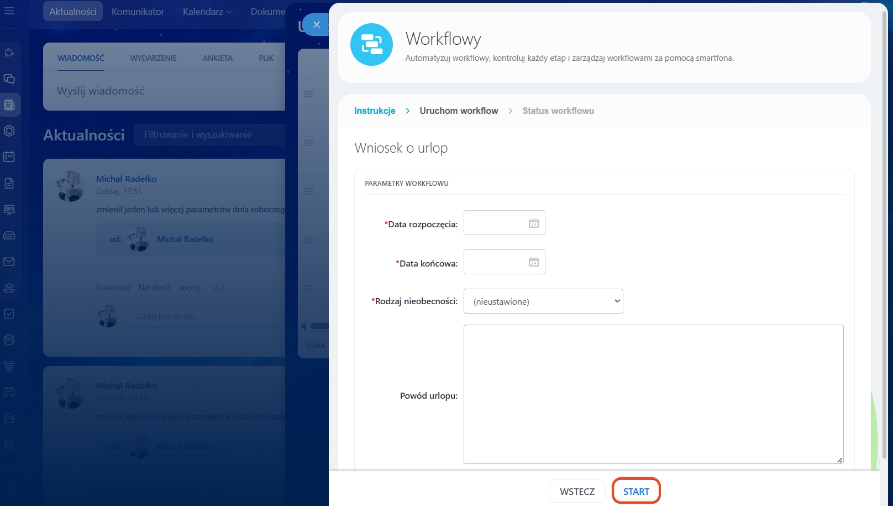Screen dimensions: 893x506
Task: Open date picker for Data rozpoczęcia
Action: click(x=533, y=223)
